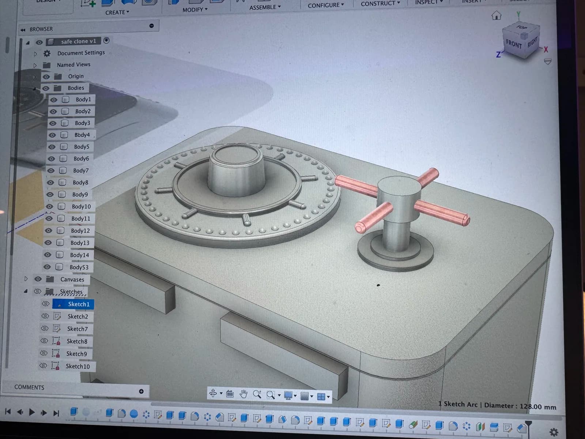The height and width of the screenshot is (439, 585).
Task: Add a comment with the plus icon
Action: point(141,391)
